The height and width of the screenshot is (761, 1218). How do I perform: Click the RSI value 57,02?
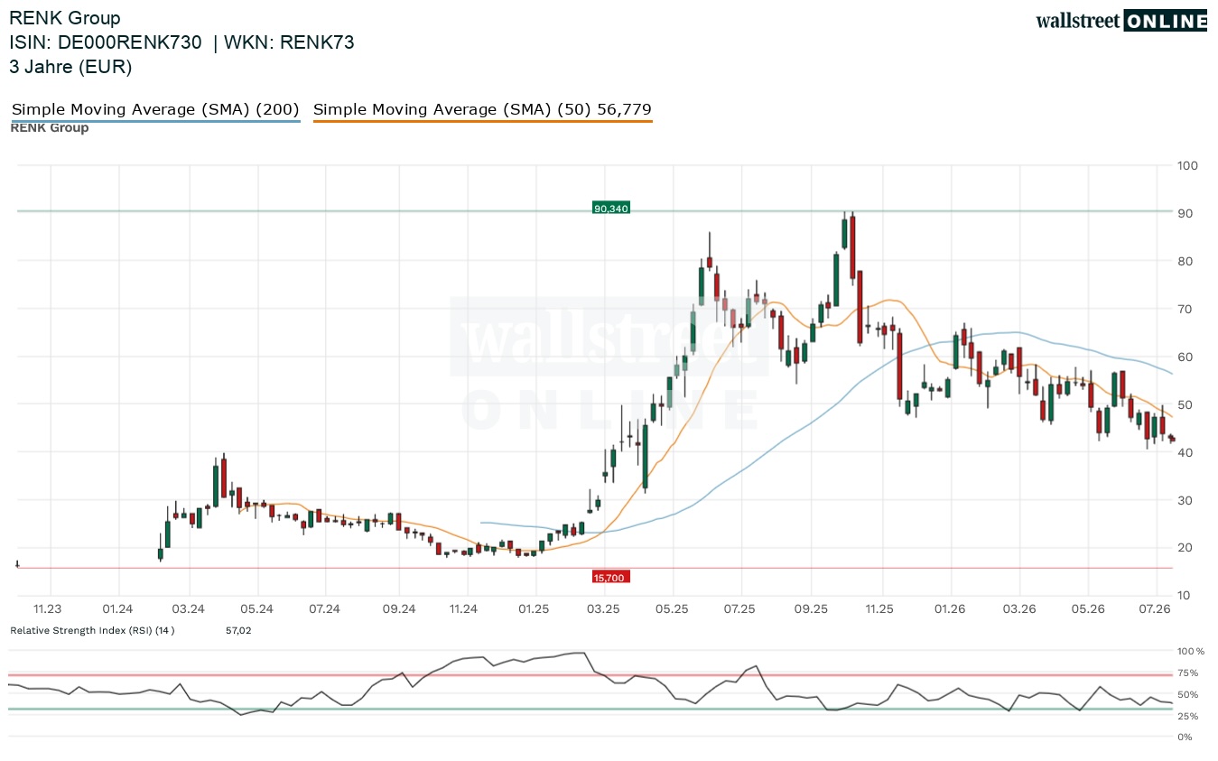(x=238, y=630)
